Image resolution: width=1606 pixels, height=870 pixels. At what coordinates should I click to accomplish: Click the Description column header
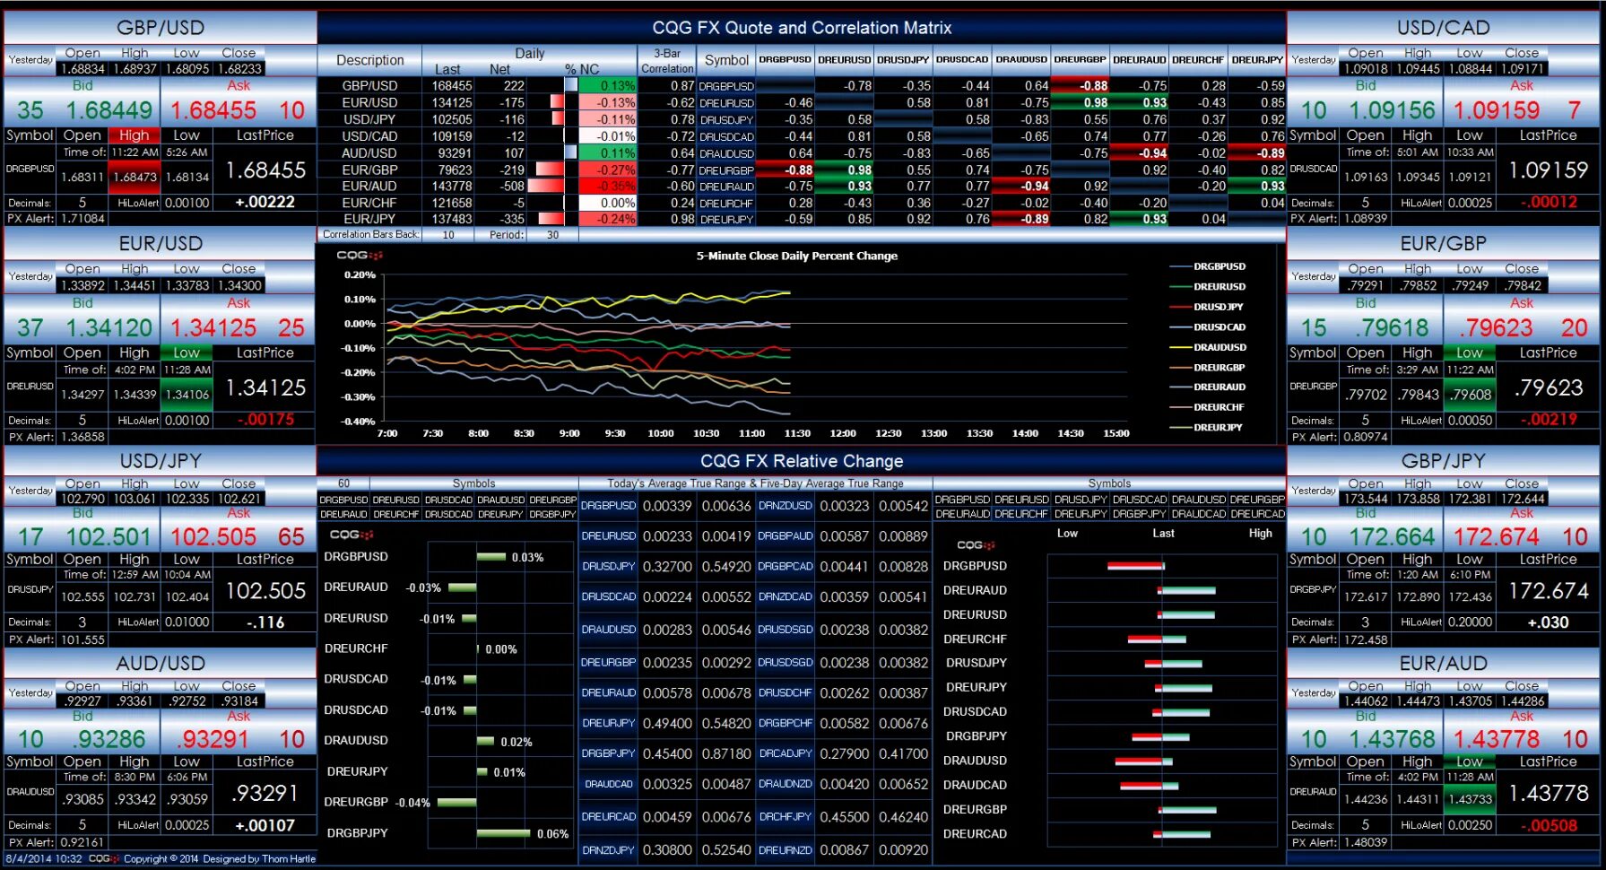(x=369, y=60)
